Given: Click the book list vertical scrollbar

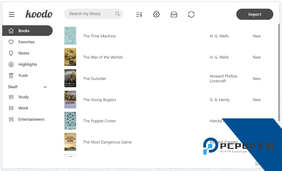Looking at the screenshot, I should pyautogui.click(x=279, y=72).
